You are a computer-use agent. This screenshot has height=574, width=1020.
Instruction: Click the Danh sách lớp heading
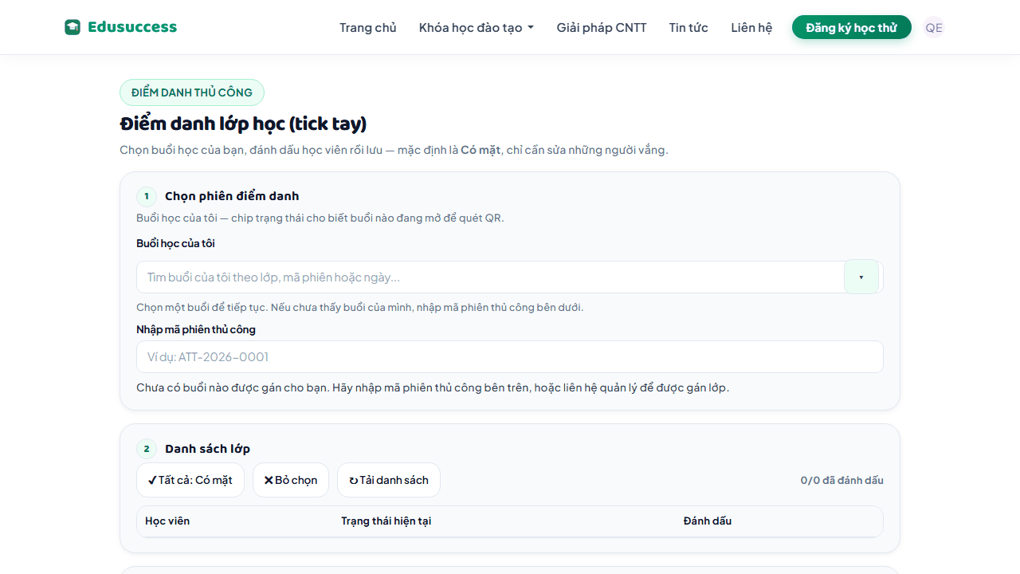click(207, 449)
